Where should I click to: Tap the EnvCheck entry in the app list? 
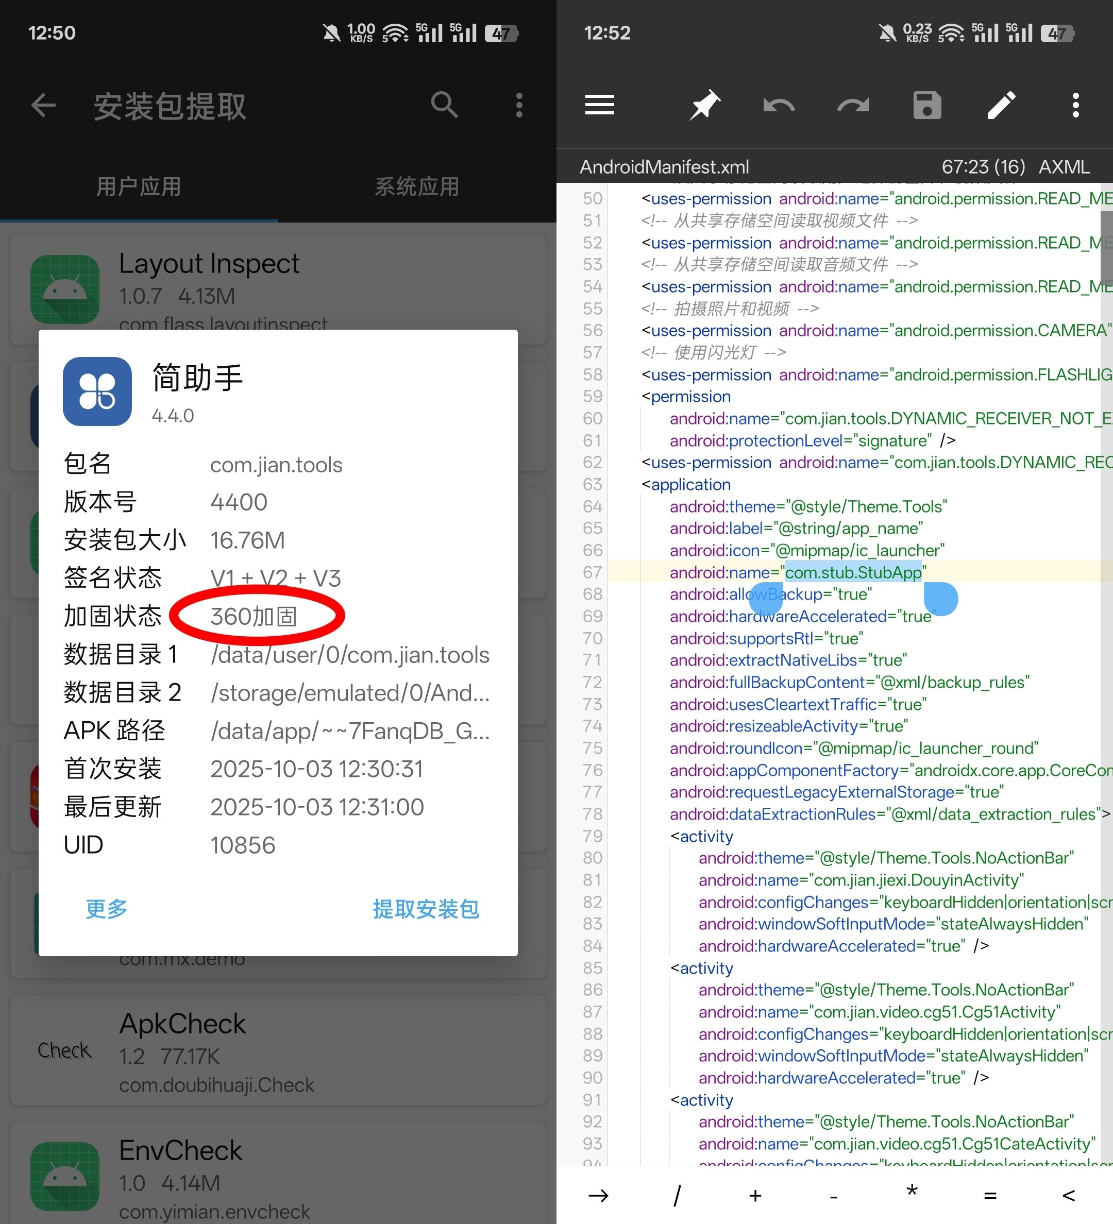click(x=278, y=1173)
